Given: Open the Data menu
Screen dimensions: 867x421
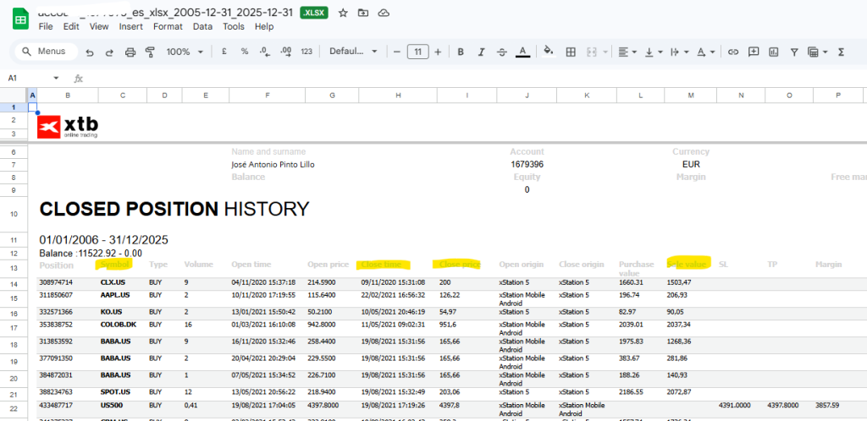Looking at the screenshot, I should click(x=202, y=26).
